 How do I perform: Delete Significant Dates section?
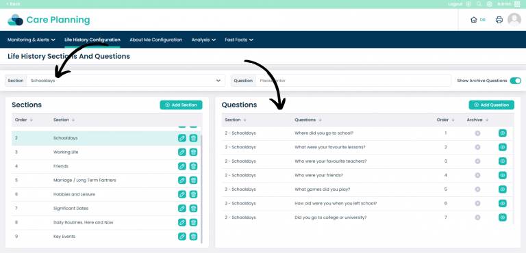[x=193, y=209]
